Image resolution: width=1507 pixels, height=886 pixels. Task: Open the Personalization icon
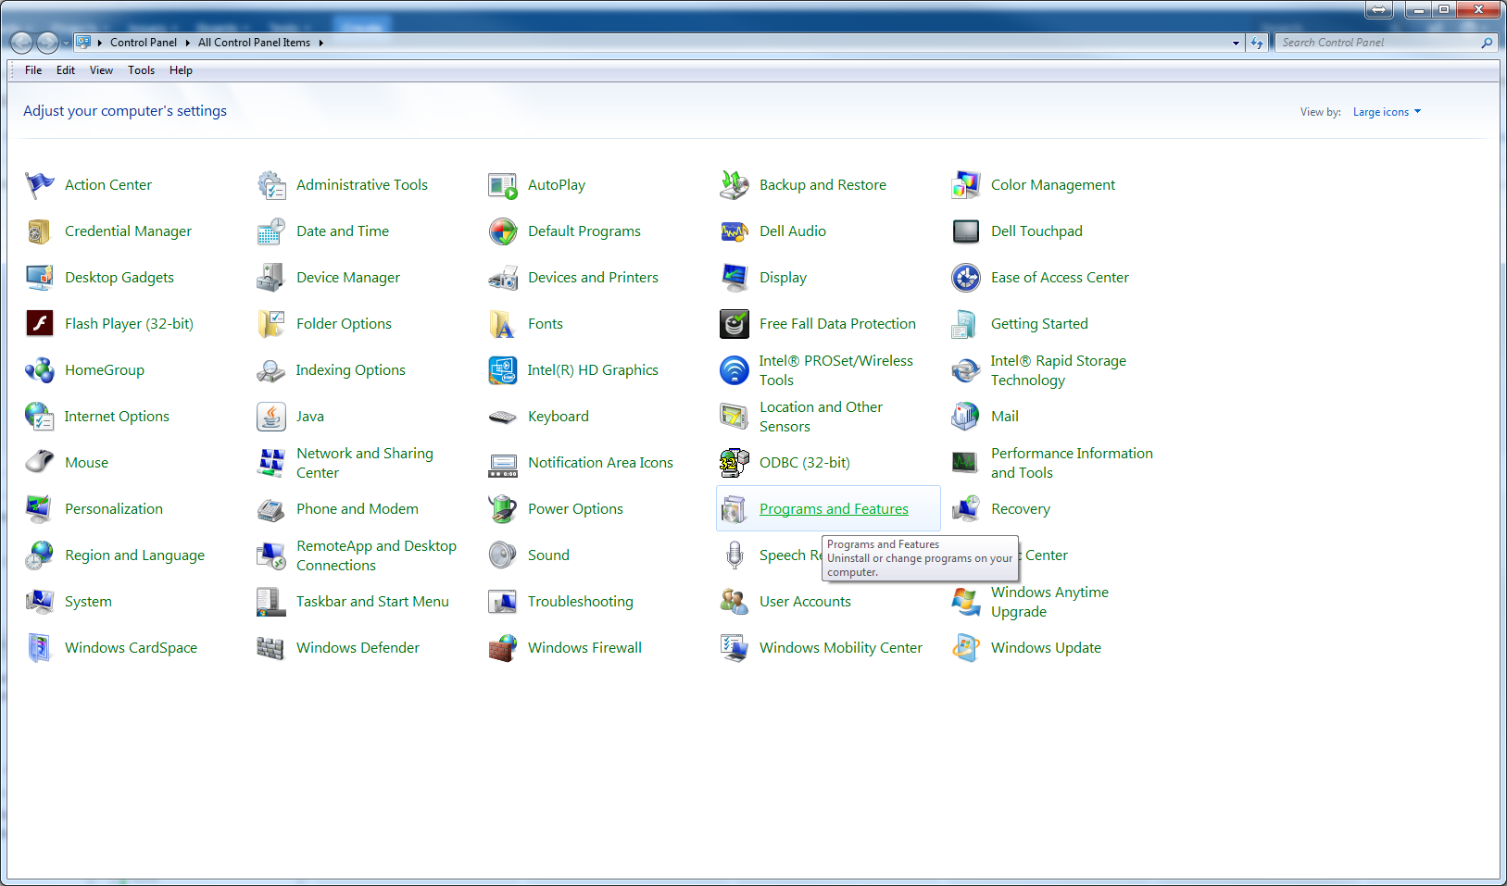pos(40,509)
